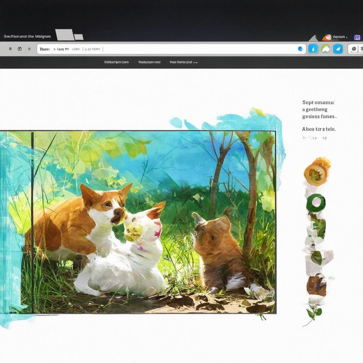Screen dimensions: 363x363
Task: Click the blue paper-plane extension icon
Action: point(338,49)
